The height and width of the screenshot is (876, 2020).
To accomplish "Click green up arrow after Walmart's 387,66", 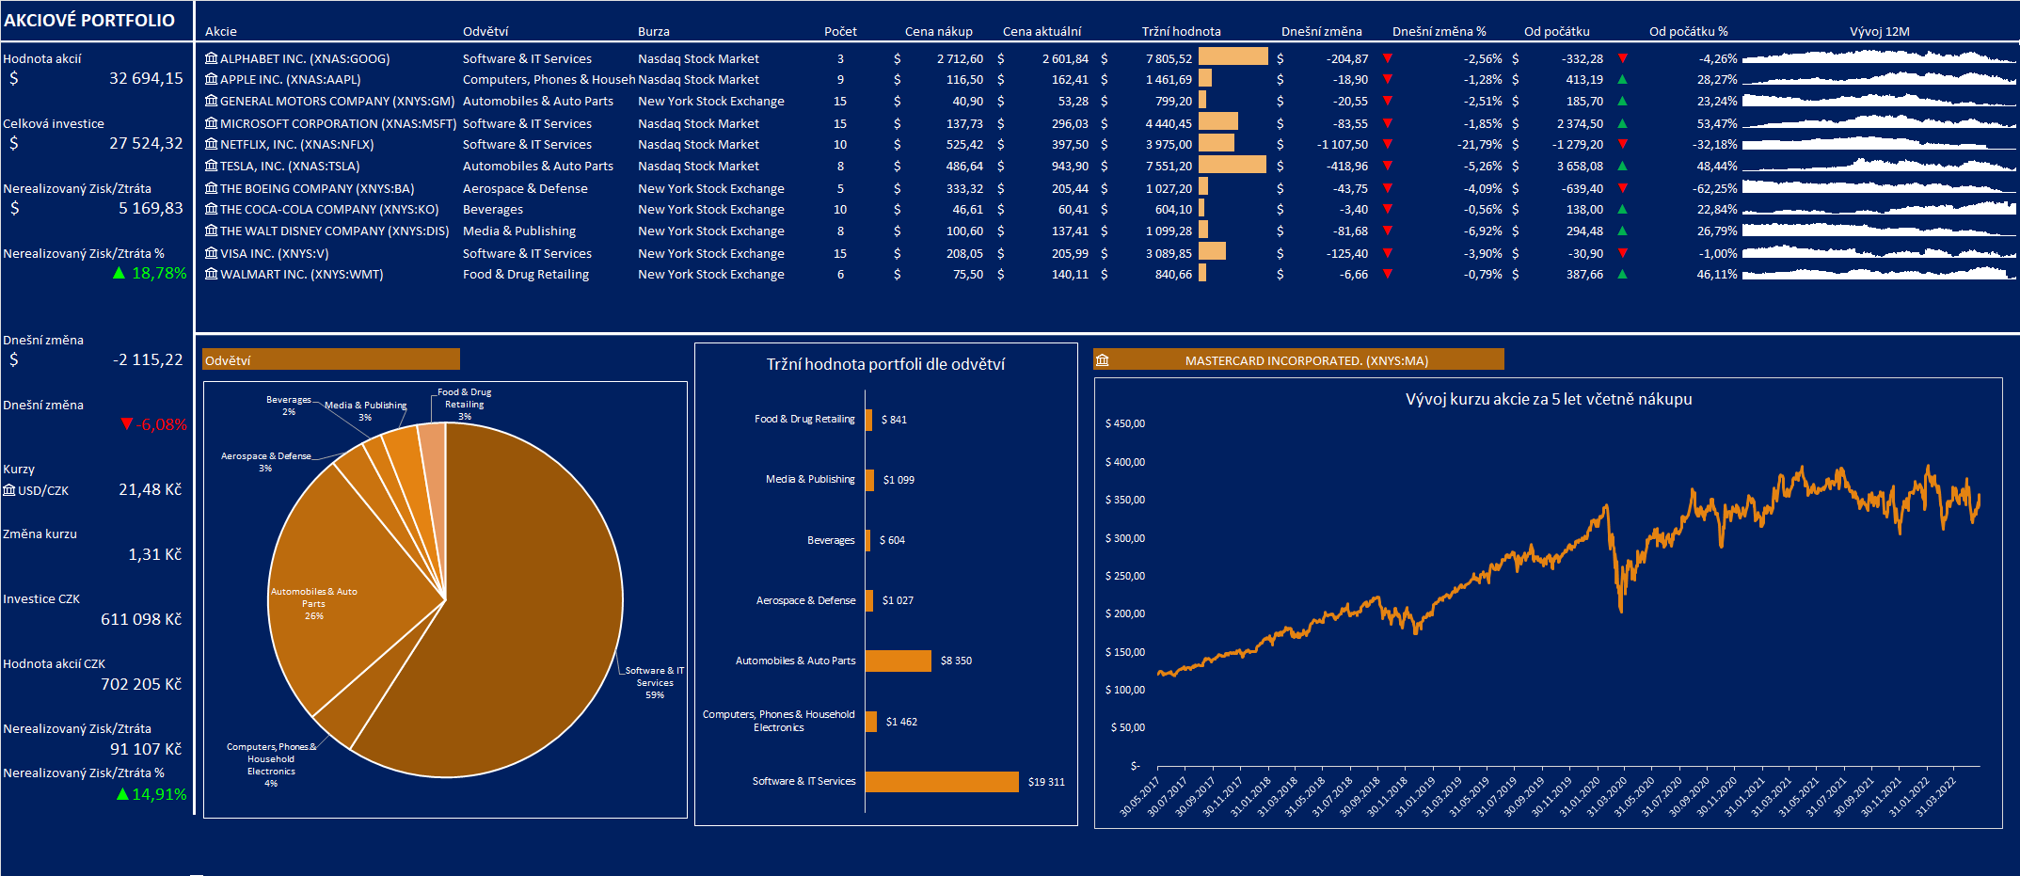I will (1623, 274).
